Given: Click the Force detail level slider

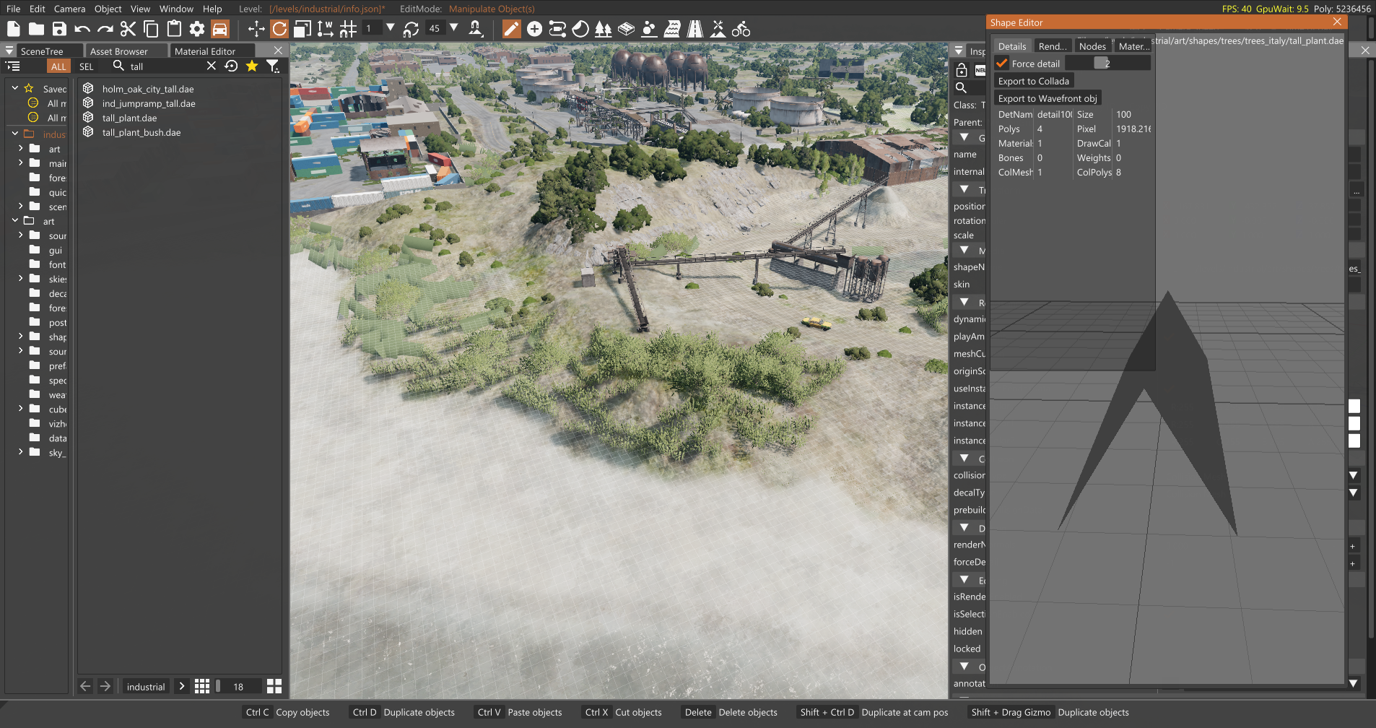Looking at the screenshot, I should (x=1107, y=64).
